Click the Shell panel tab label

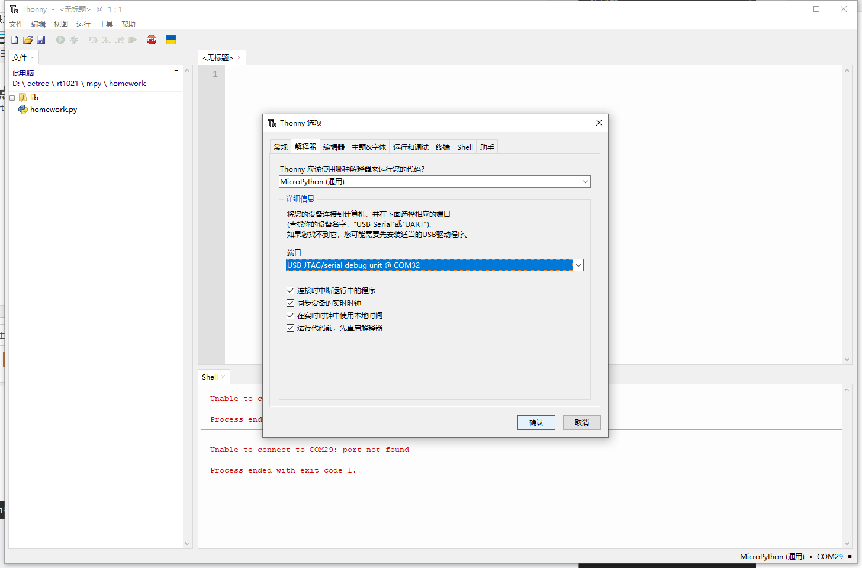pyautogui.click(x=210, y=377)
